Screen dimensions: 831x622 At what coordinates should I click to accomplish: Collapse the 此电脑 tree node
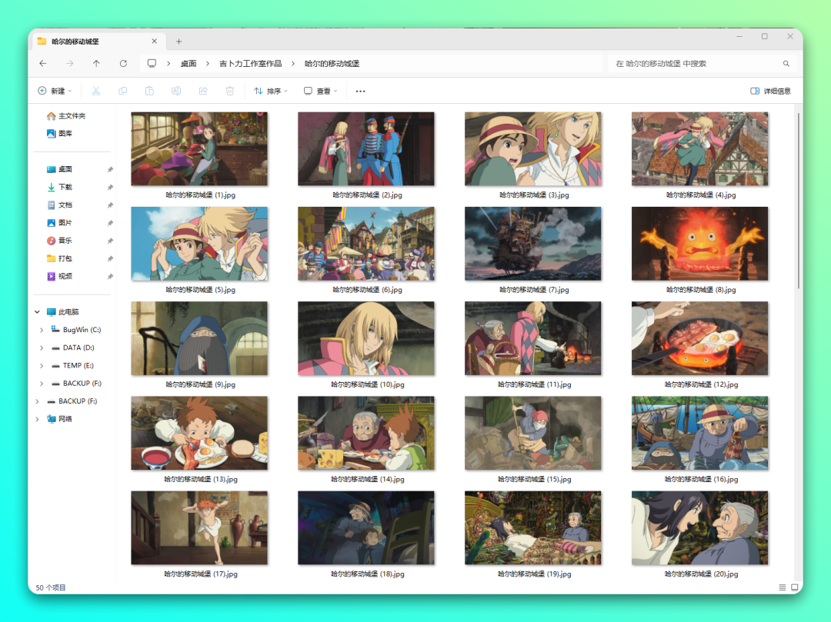pos(37,312)
